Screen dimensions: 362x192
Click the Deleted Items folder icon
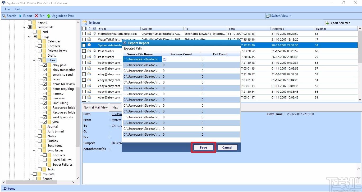44,51
